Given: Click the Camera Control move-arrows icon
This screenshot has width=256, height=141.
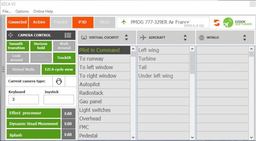Looking at the screenshot, I should click(11, 35).
